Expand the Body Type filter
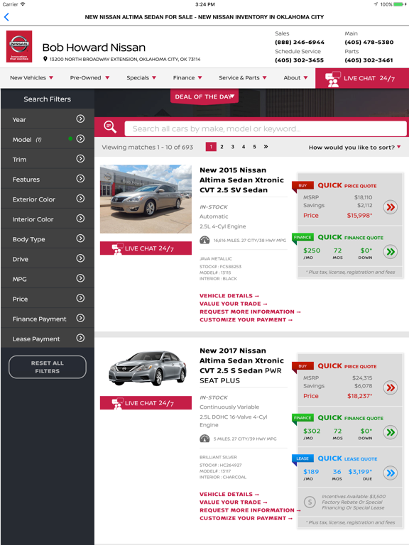This screenshot has height=545, width=409. 48,238
